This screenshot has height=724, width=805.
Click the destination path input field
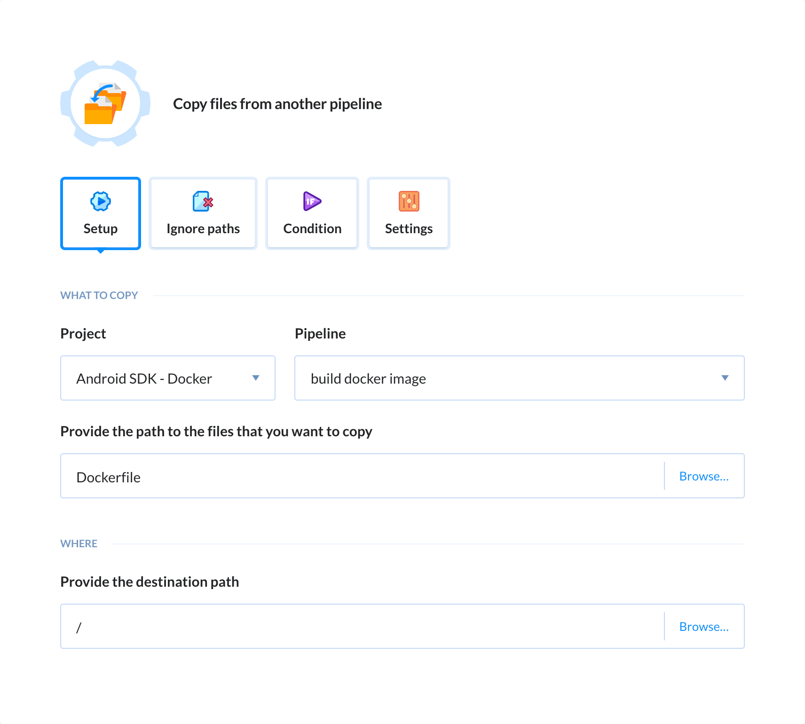click(329, 626)
